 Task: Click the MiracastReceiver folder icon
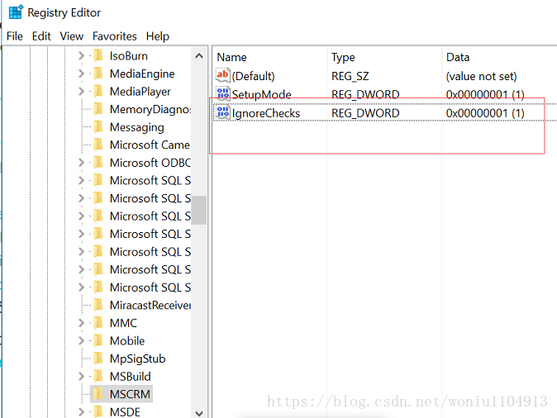pos(98,305)
